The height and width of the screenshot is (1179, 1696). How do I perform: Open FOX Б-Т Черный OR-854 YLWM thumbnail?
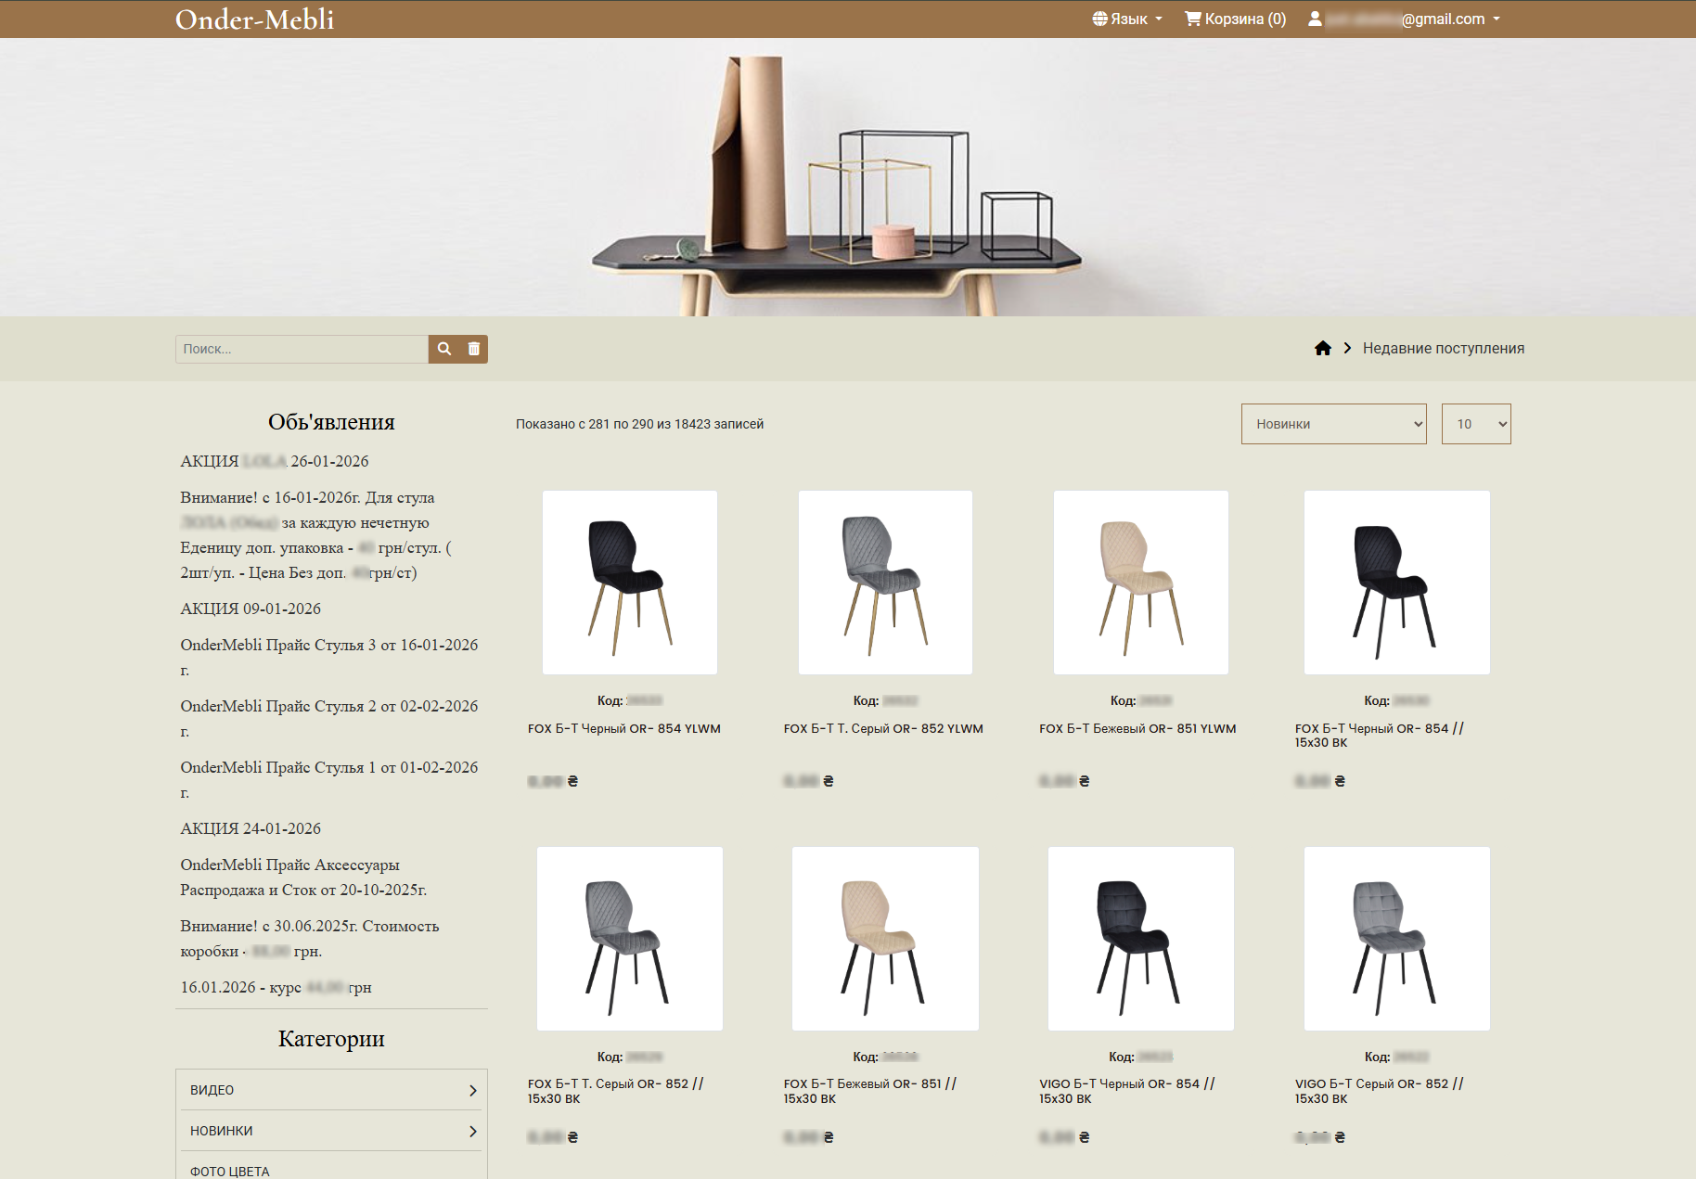pyautogui.click(x=629, y=582)
